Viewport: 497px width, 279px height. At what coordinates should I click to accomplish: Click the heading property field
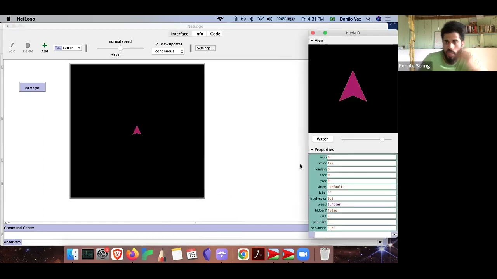pos(361,169)
